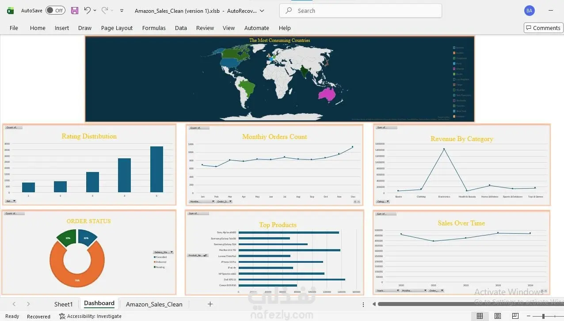564x321 pixels.
Task: Expand Customize Quick Access Toolbar arrow
Action: [122, 10]
